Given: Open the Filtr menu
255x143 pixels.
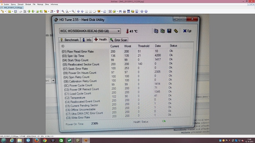Looking at the screenshot, I should coord(34,4).
